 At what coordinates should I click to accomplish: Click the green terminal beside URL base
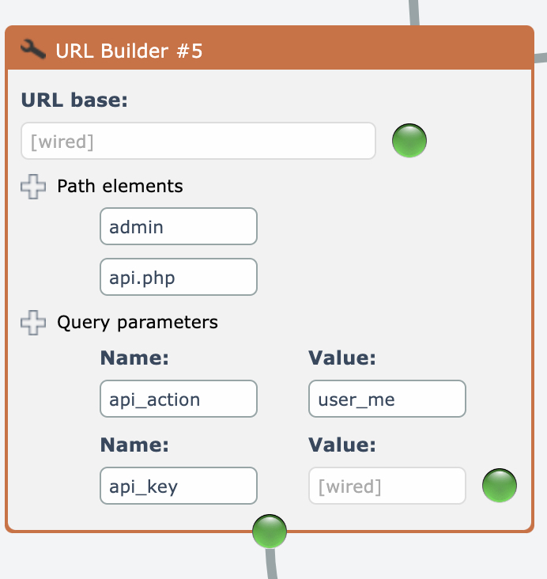409,142
